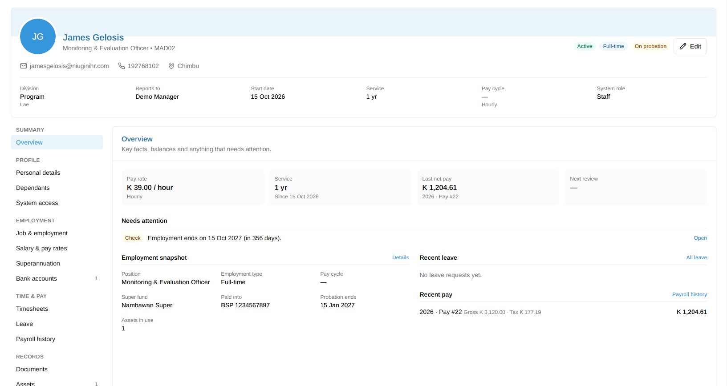Open Personal details in the sidebar
Viewport: 727px width, 386px height.
(57, 173)
